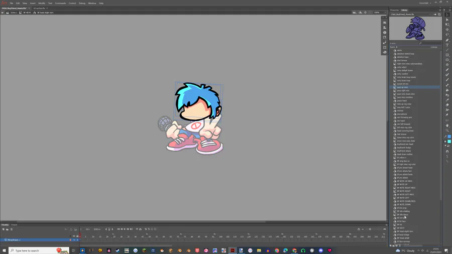Click New Symbol icon at Library bottom

tap(391, 245)
